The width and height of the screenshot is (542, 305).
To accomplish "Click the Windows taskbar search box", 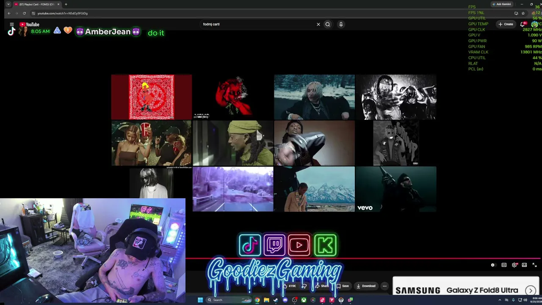I will pyautogui.click(x=229, y=300).
